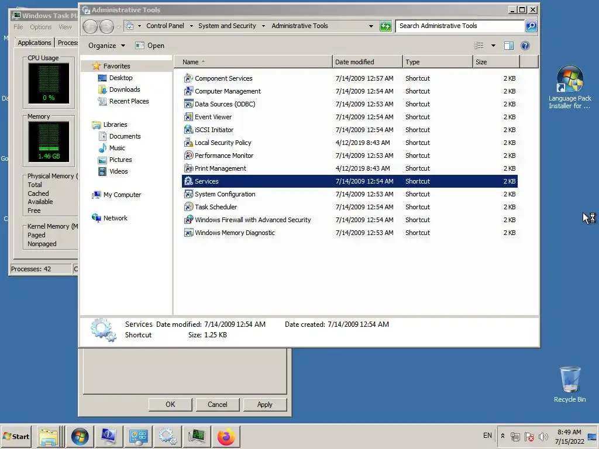Image resolution: width=599 pixels, height=449 pixels.
Task: Click the OK button in dialog
Action: 170,405
